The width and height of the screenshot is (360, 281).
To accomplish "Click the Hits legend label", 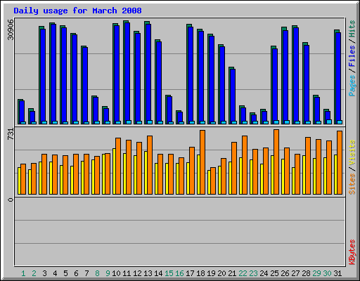I will 352,29.
